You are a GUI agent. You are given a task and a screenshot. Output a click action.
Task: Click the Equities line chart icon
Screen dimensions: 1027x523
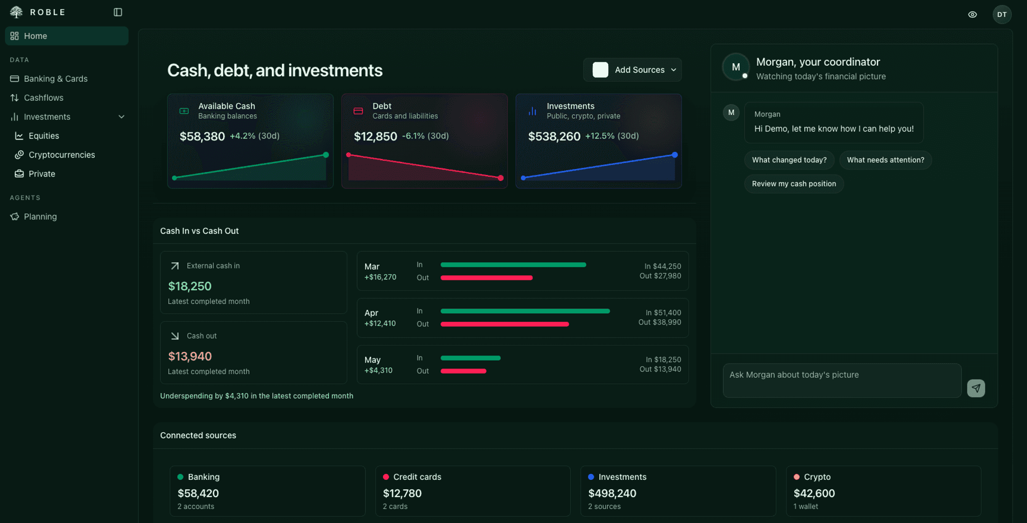[x=19, y=136]
